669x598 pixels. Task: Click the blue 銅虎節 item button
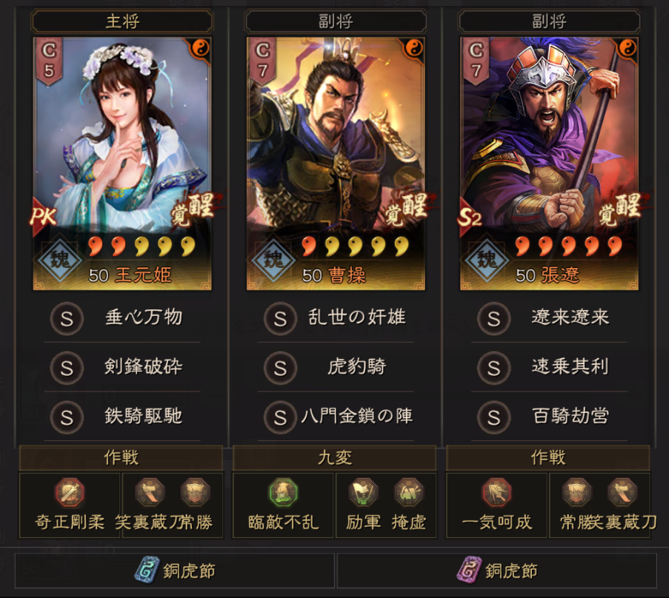tap(175, 571)
